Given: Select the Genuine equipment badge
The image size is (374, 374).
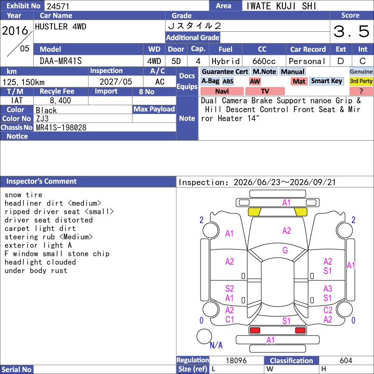Looking at the screenshot, I should click(x=361, y=72).
